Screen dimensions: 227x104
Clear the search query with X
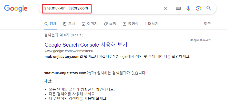click(x=165, y=8)
